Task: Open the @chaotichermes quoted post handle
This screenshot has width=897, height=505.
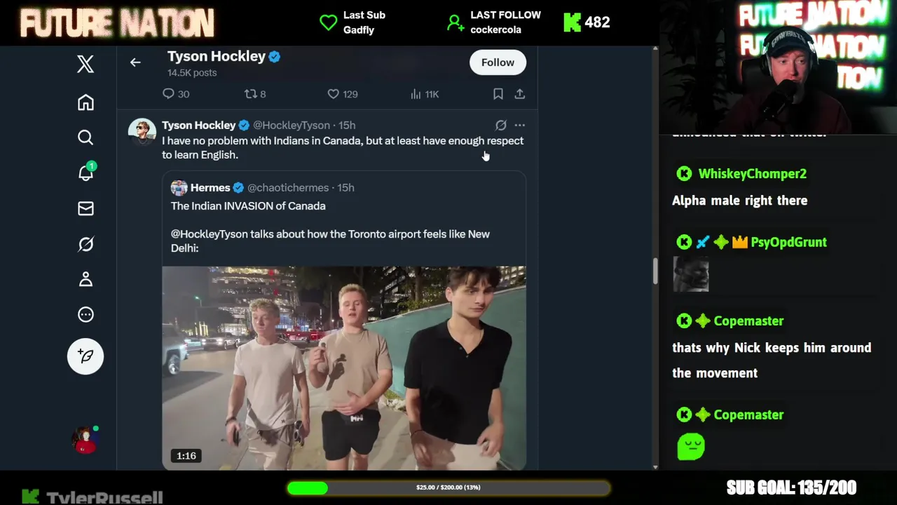Action: 288,188
